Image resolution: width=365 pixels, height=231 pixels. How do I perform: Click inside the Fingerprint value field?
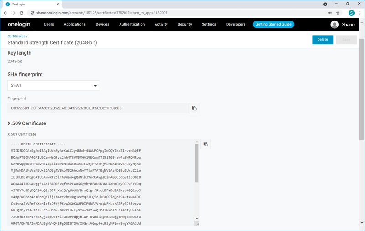[98, 108]
